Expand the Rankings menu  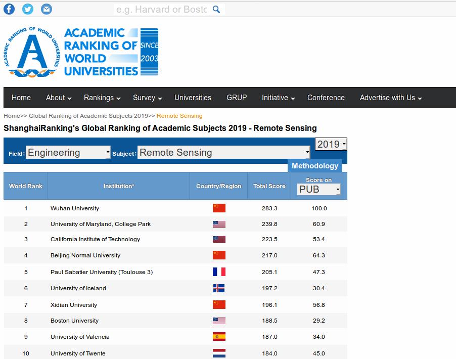coord(102,98)
